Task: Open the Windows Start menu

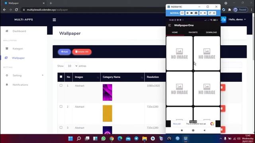Action: [x=71, y=139]
